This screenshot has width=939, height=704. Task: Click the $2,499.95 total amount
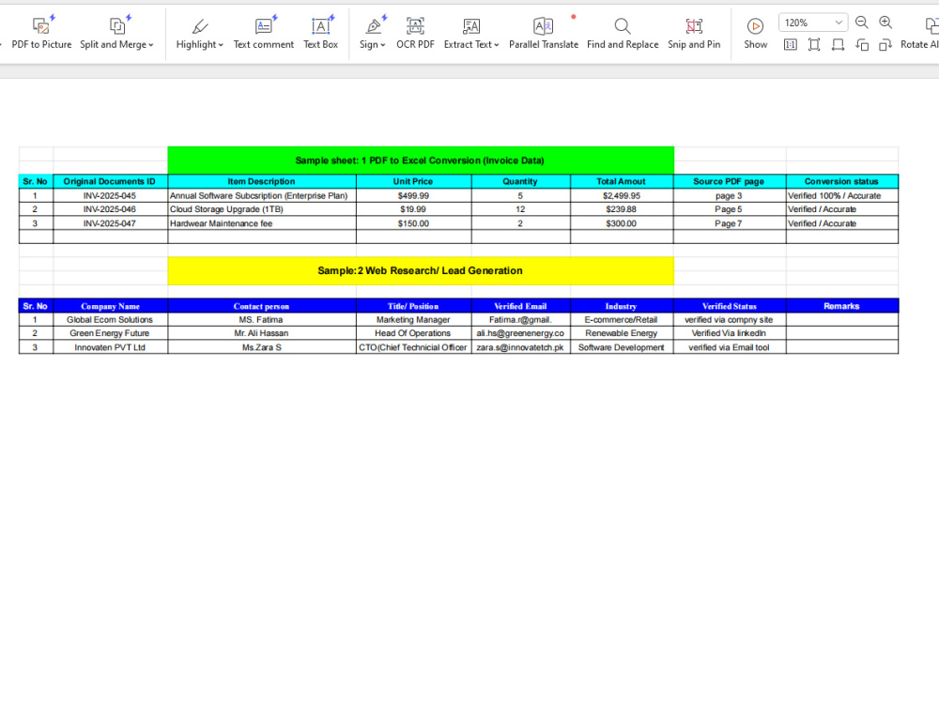pyautogui.click(x=622, y=196)
